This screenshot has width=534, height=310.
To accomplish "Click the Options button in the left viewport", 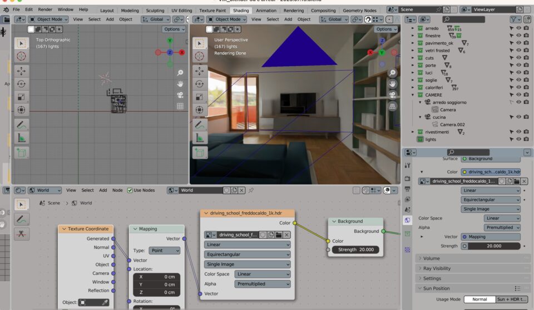I will 174,29.
